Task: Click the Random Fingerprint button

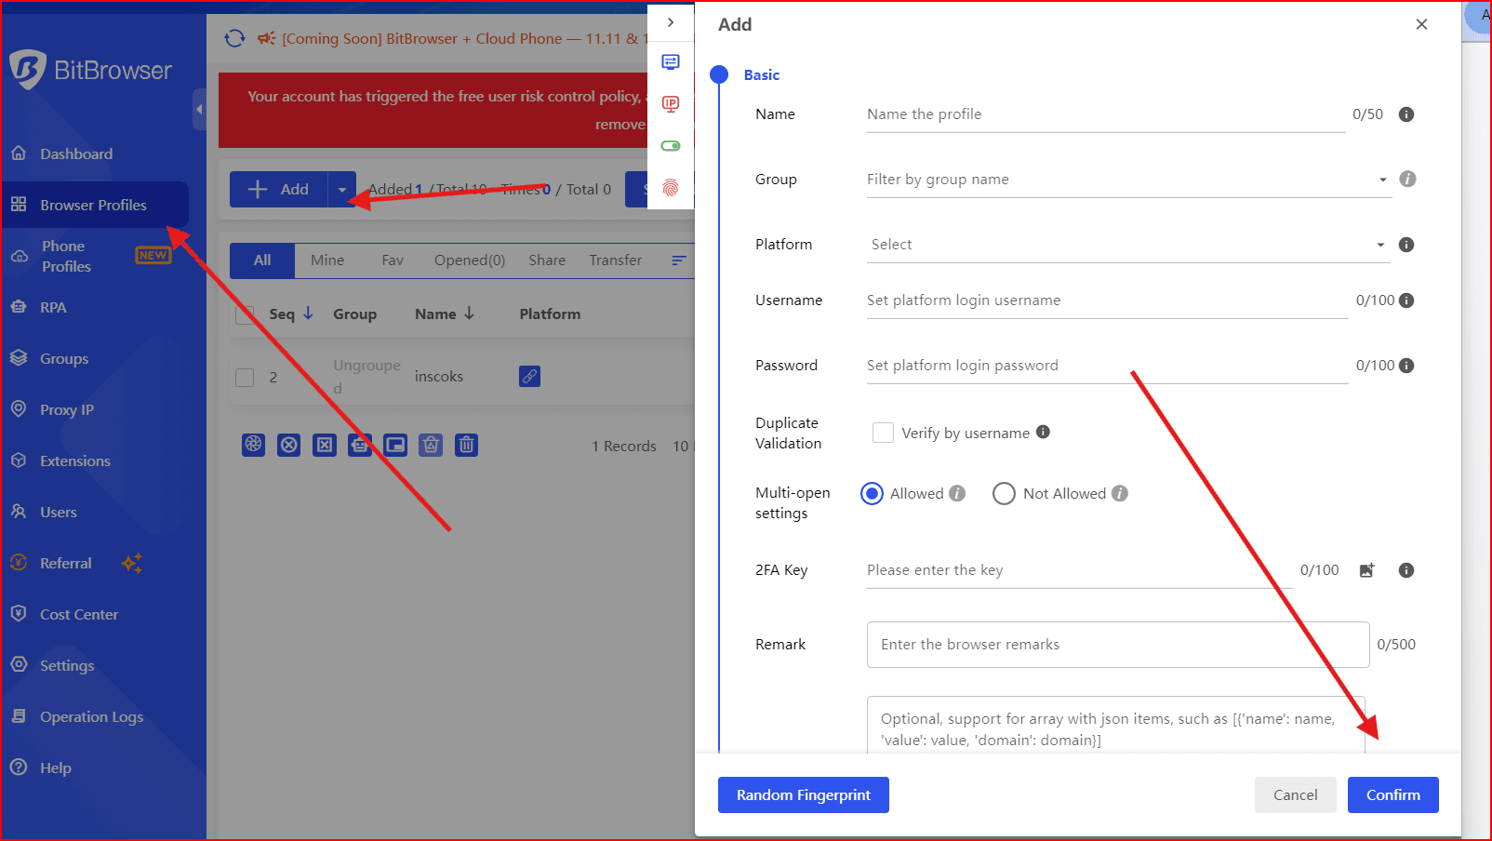Action: pyautogui.click(x=804, y=795)
